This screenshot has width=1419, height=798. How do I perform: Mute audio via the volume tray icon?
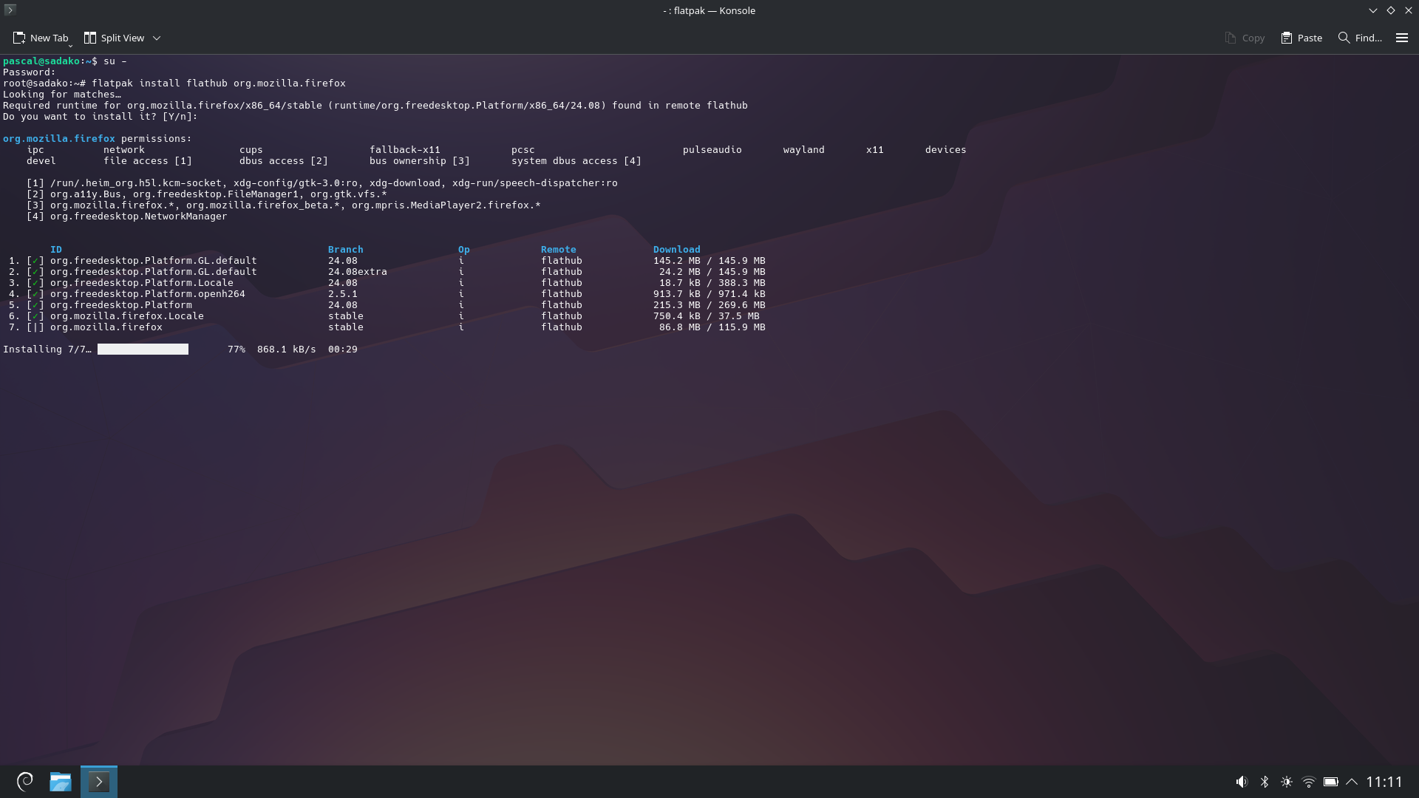[x=1242, y=781]
